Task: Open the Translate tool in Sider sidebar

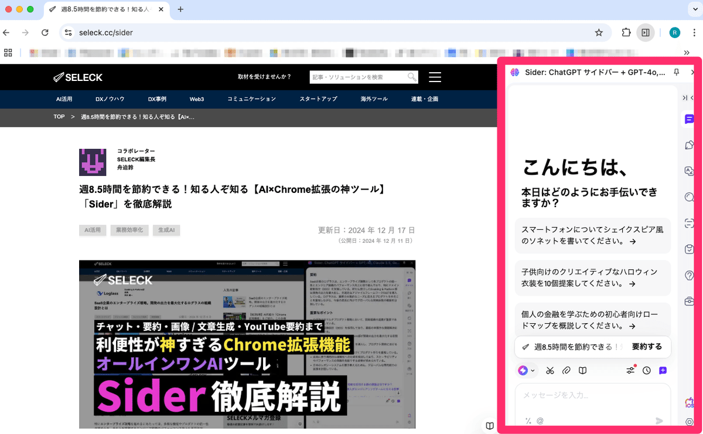Action: tap(690, 171)
